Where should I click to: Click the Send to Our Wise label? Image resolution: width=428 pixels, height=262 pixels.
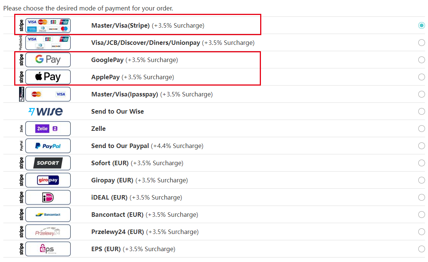tap(117, 111)
